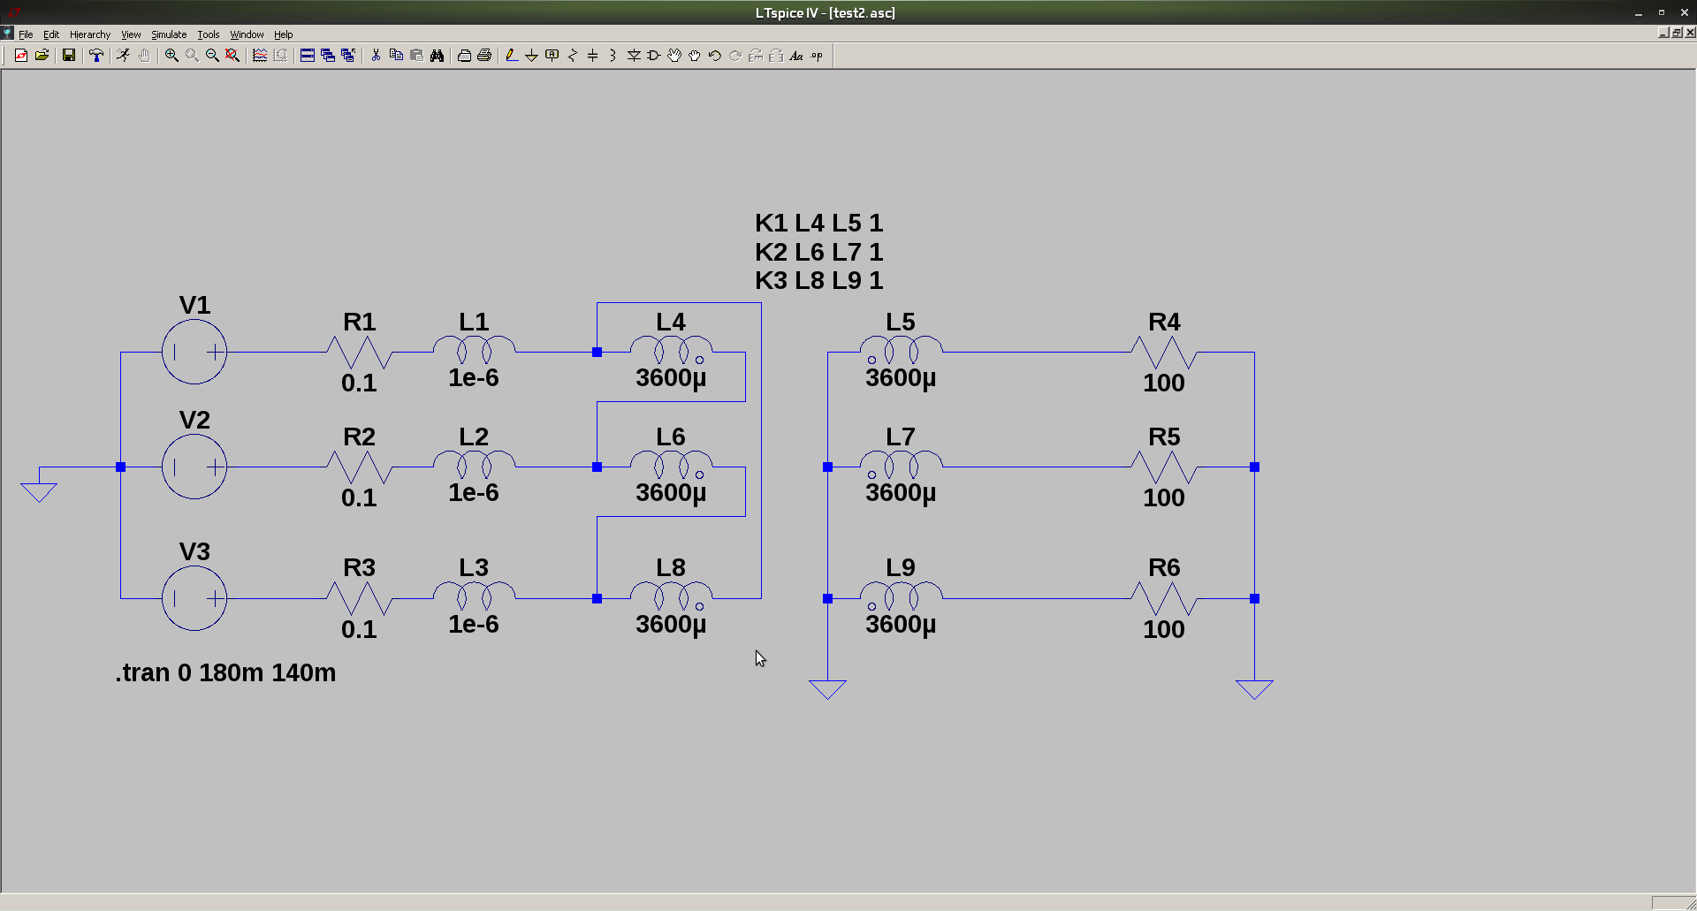The height and width of the screenshot is (911, 1697).
Task: Select the Cut scissors tool
Action: (x=376, y=56)
